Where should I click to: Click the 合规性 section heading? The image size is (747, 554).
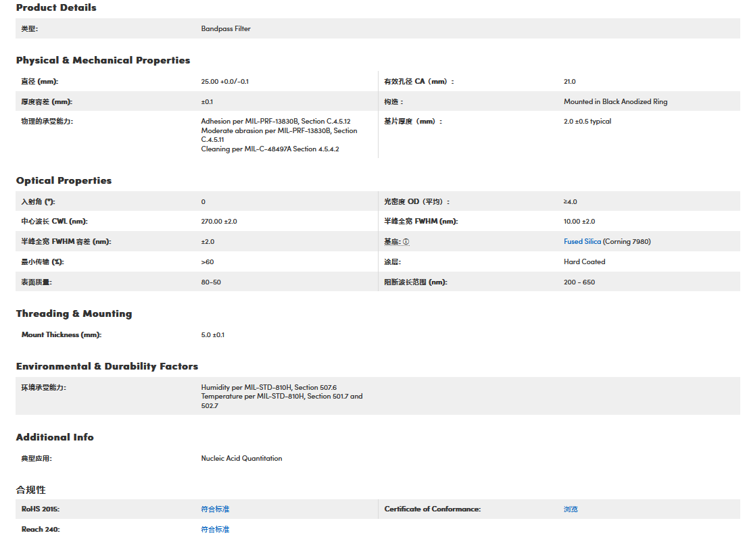[31, 490]
